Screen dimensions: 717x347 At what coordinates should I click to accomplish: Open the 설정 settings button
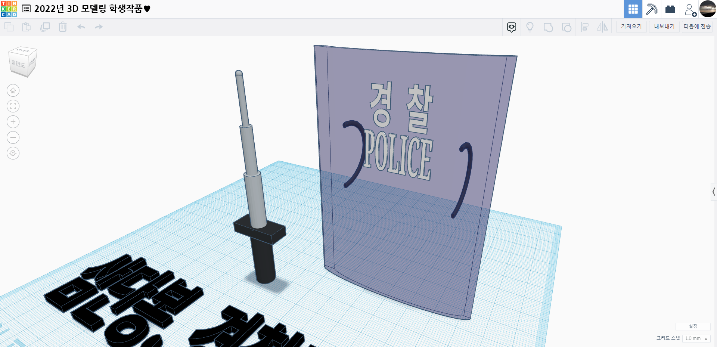(693, 326)
